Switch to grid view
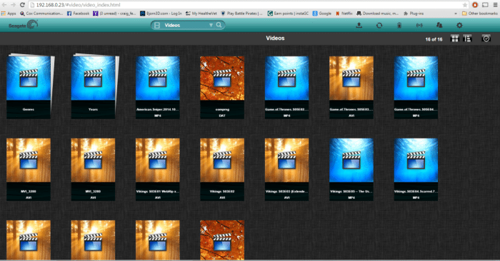The width and height of the screenshot is (500, 261). point(455,39)
